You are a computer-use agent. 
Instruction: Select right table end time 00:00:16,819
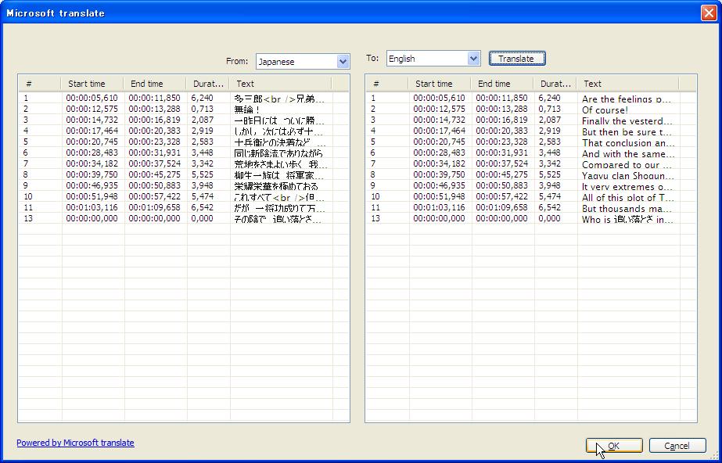[x=501, y=120]
